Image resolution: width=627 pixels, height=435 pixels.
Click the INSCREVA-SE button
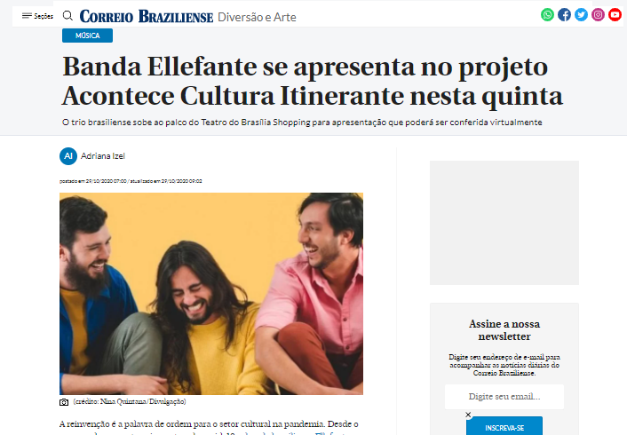click(x=504, y=426)
